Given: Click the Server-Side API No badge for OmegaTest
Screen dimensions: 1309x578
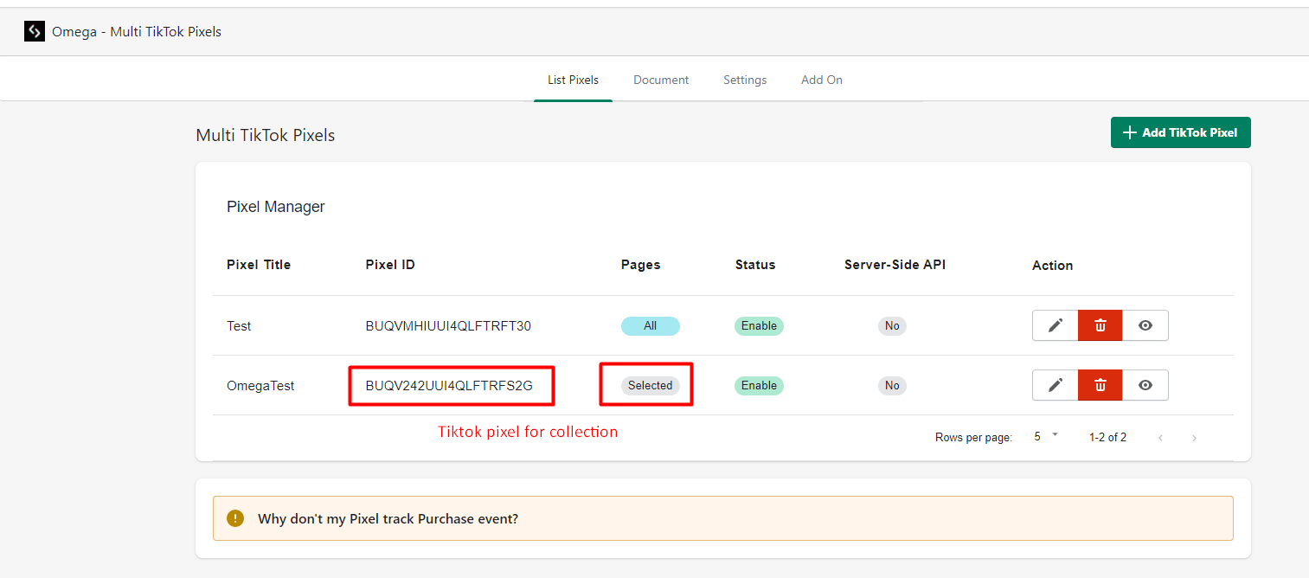Looking at the screenshot, I should click(892, 386).
